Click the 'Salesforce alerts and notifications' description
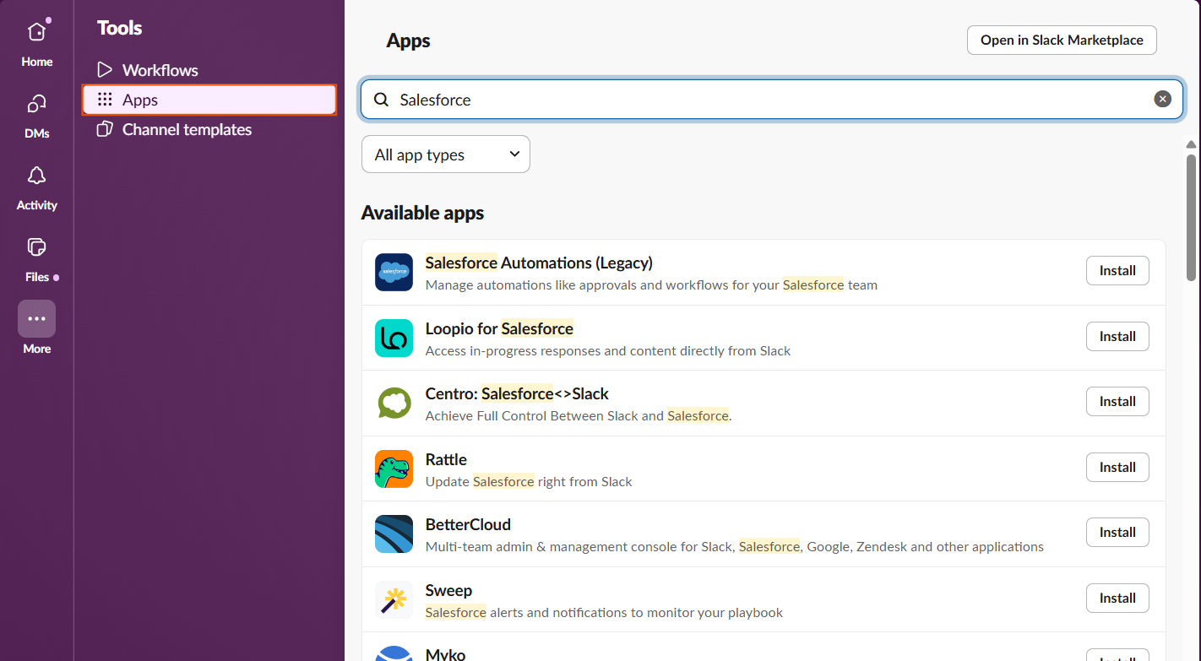The image size is (1201, 661). (604, 612)
